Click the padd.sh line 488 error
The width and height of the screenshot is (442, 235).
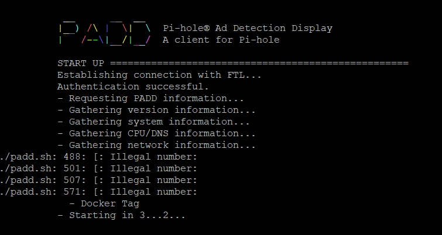click(x=98, y=157)
